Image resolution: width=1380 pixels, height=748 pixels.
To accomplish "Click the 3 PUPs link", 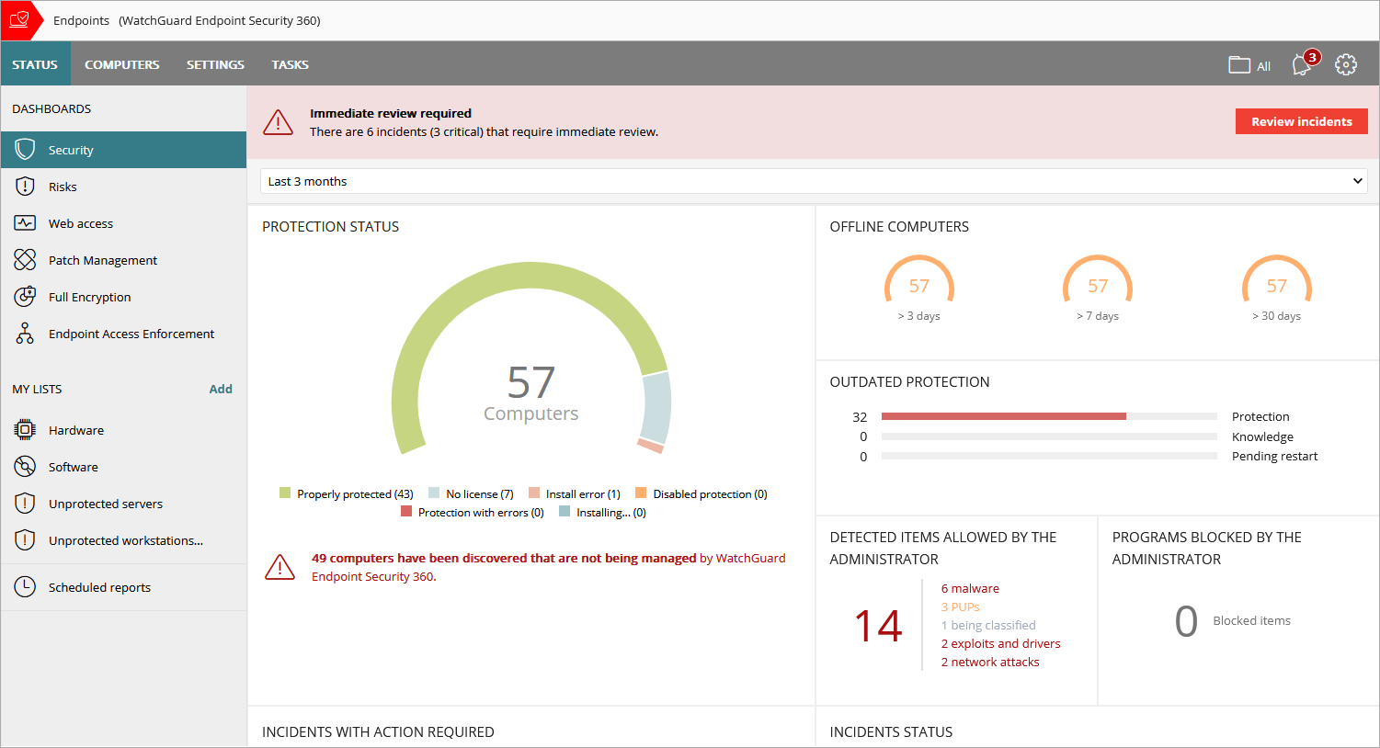I will (960, 606).
